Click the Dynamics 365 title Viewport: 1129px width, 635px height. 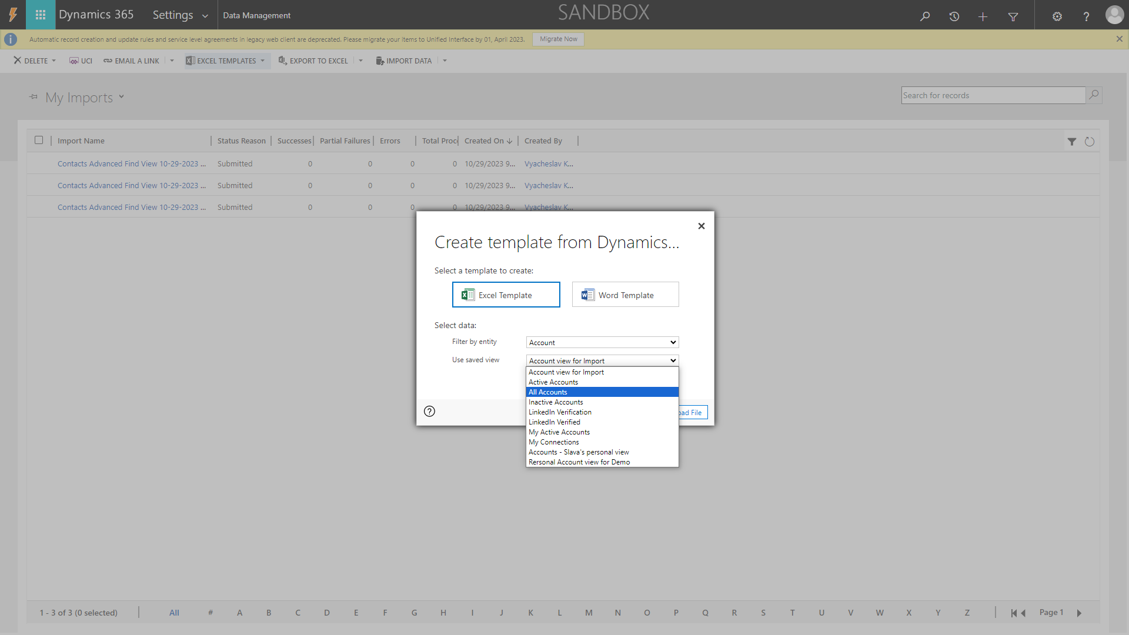click(96, 15)
